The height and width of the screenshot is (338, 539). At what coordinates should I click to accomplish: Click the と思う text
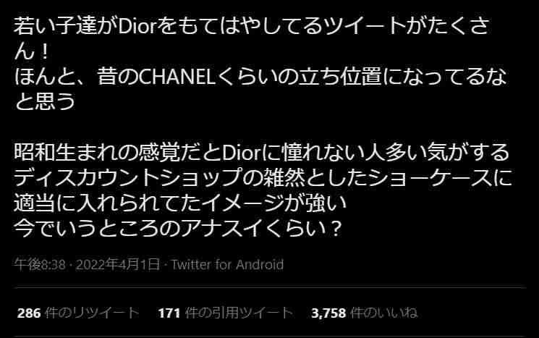click(x=45, y=101)
